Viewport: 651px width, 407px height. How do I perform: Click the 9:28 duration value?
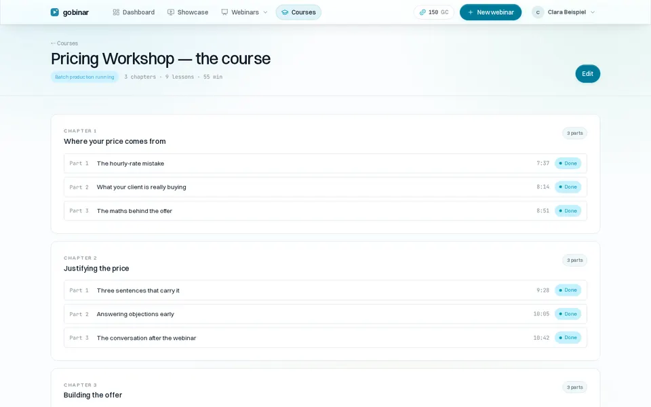pos(542,290)
